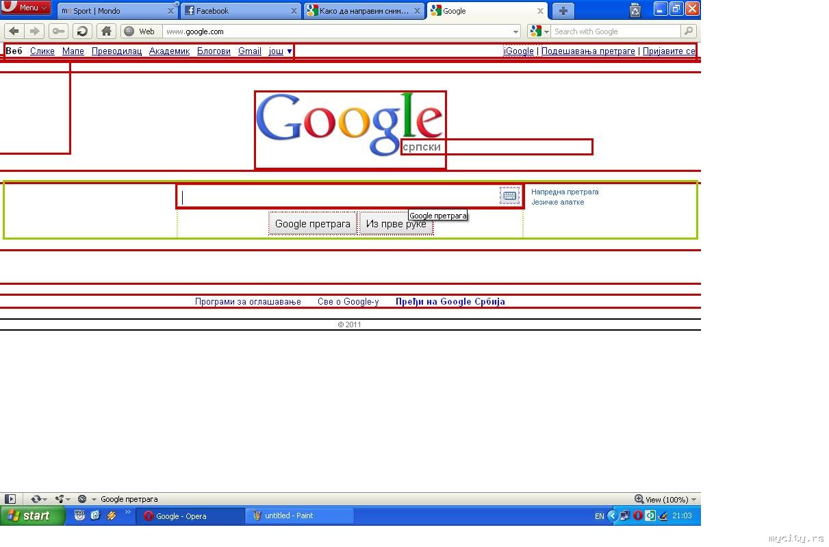Open the Opera Turbo dropdown in status bar
The width and height of the screenshot is (829, 547).
click(x=87, y=500)
